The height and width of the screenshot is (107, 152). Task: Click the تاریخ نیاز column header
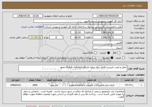(16, 80)
